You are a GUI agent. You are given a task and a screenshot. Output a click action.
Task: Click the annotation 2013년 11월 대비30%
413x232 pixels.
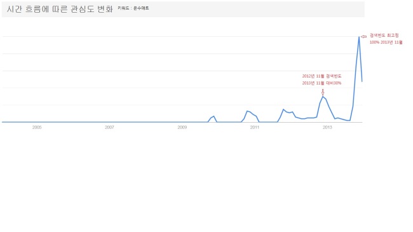[x=322, y=83]
